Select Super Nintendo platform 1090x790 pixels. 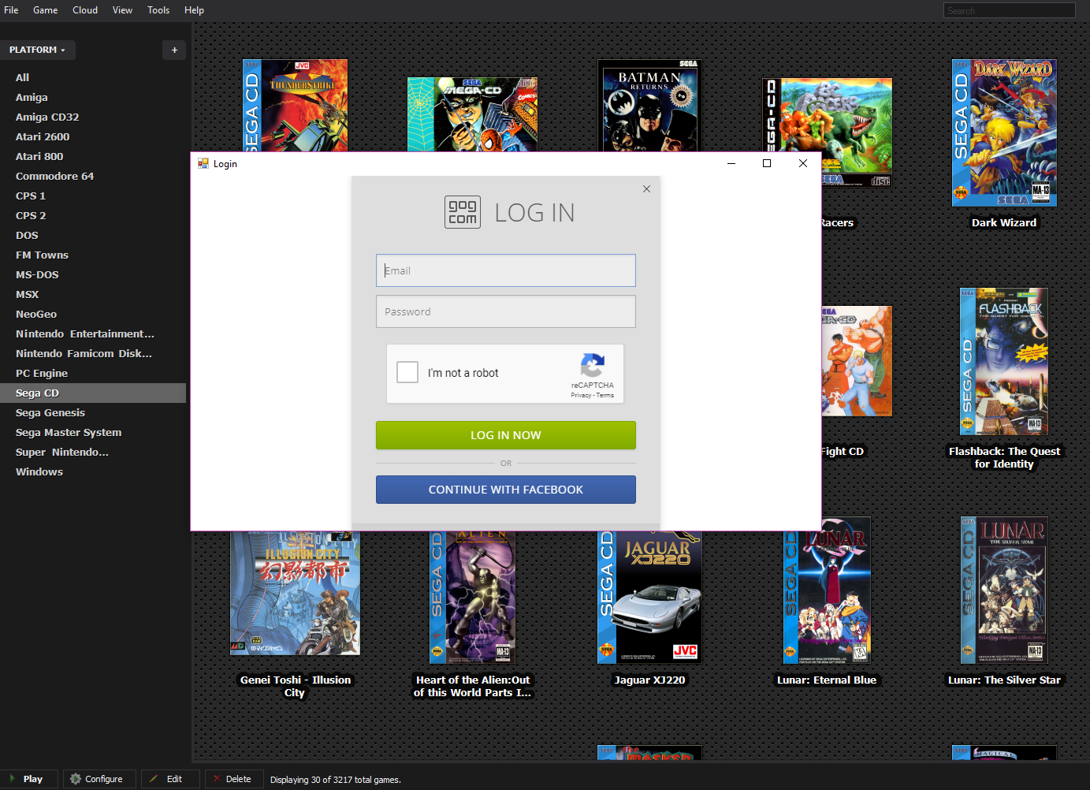pyautogui.click(x=93, y=452)
